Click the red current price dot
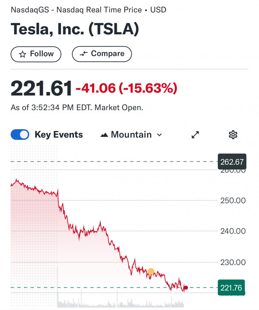 click(186, 288)
